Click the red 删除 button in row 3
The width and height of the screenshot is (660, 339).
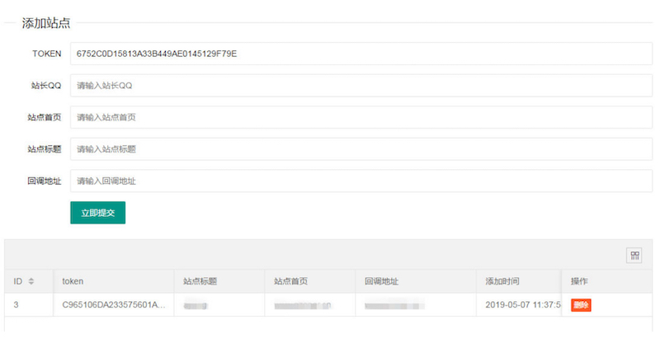coord(581,305)
